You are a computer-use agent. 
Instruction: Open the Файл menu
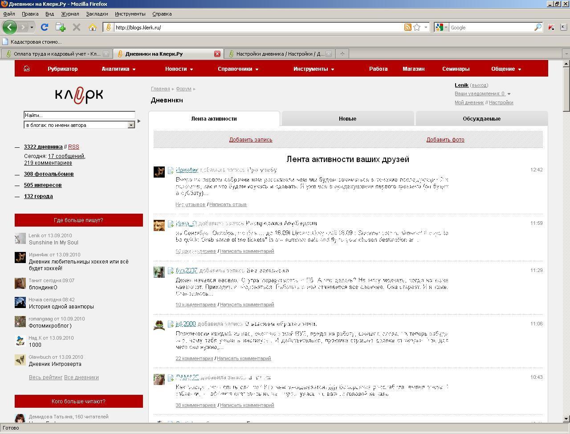[9, 14]
